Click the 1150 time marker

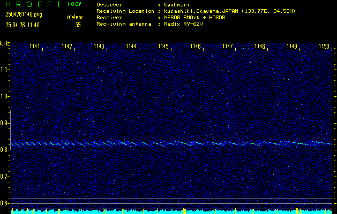[x=324, y=46]
